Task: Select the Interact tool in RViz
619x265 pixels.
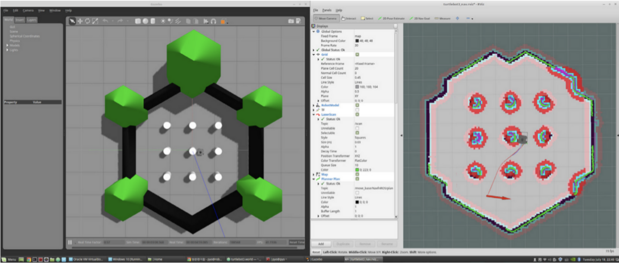Action: (x=349, y=18)
